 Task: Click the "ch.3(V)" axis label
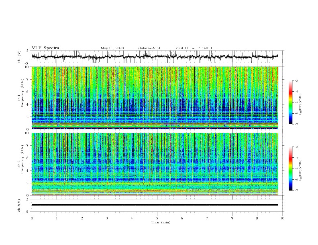pos(19,205)
